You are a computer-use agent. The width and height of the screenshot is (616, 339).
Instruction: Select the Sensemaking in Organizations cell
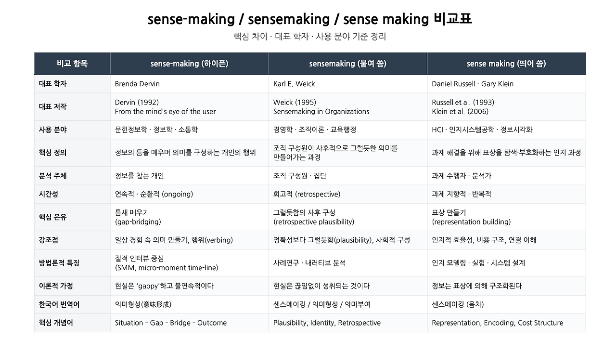click(347, 107)
